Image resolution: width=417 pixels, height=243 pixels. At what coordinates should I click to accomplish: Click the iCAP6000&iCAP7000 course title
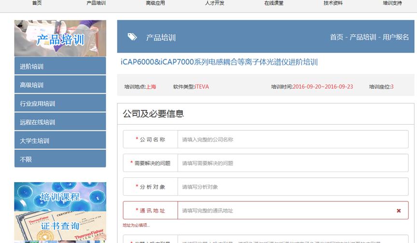coord(219,62)
